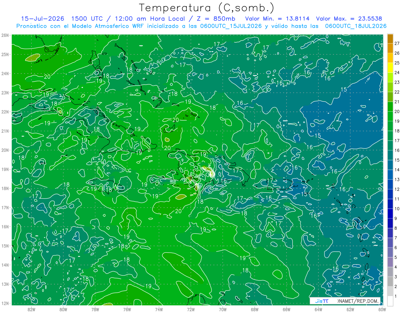Click the color scale legend value 23
This screenshot has width=406, height=314.
397,82
